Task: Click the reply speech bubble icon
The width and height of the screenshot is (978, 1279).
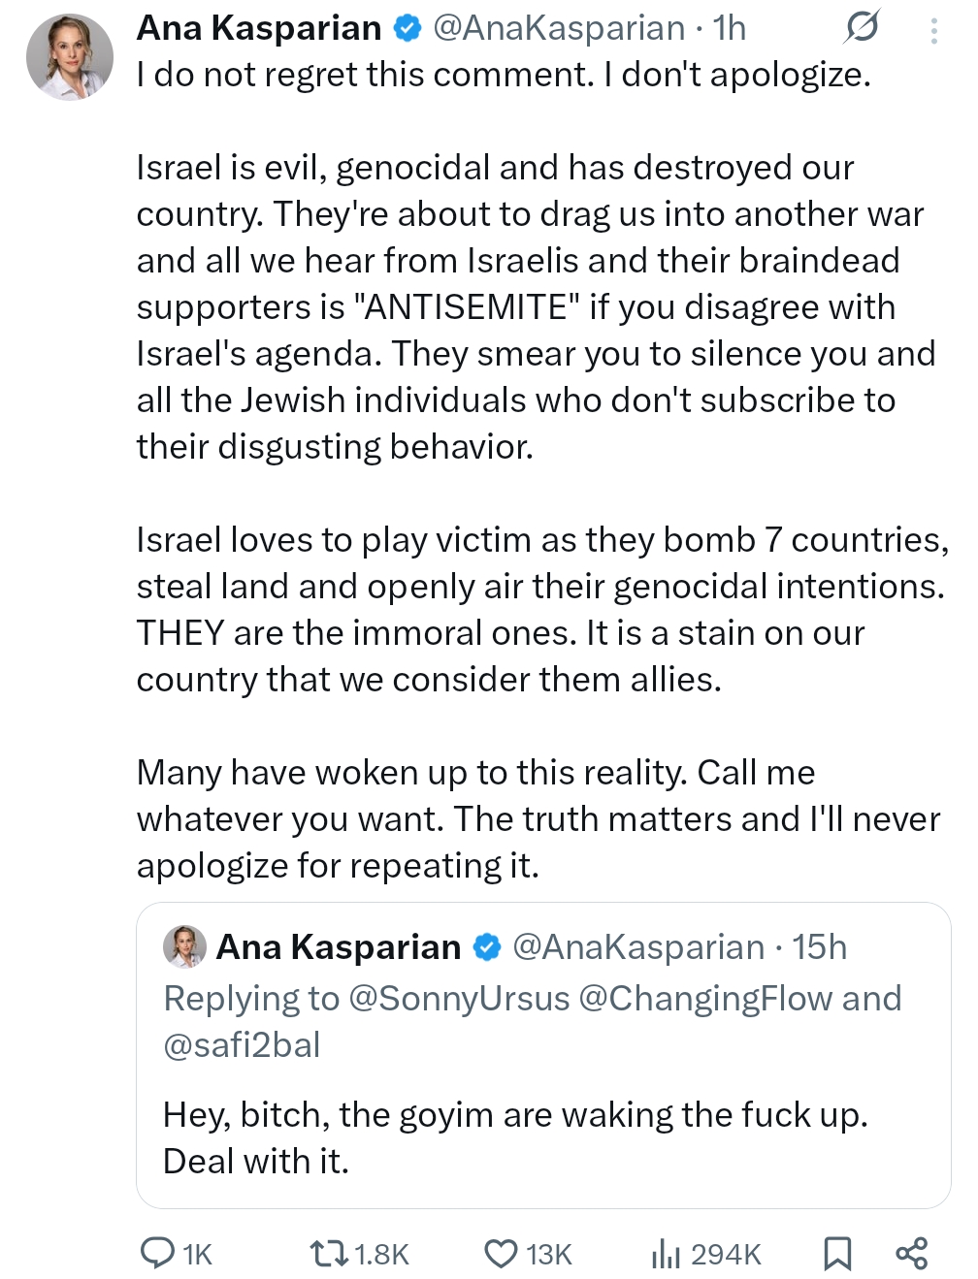Action: coord(157,1253)
